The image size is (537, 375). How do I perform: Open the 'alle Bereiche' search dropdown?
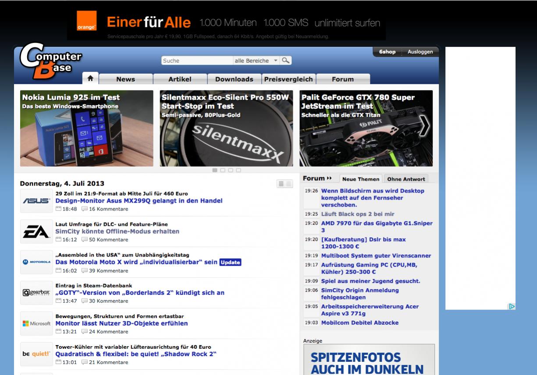pyautogui.click(x=257, y=61)
